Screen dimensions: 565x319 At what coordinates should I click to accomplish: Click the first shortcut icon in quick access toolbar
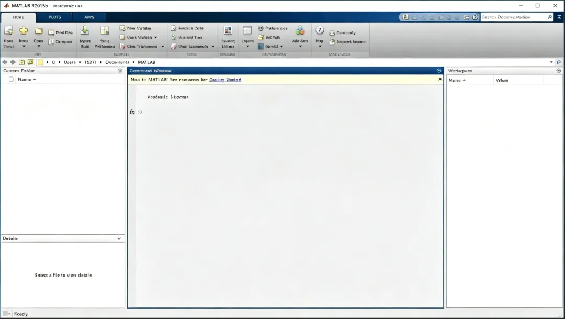click(x=405, y=17)
